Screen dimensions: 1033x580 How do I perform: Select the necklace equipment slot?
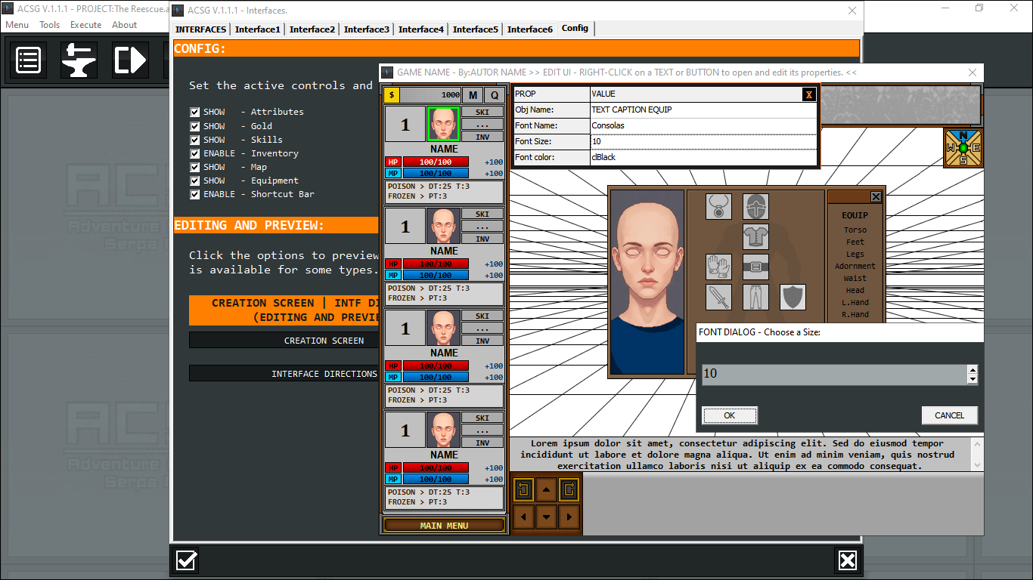(x=718, y=206)
